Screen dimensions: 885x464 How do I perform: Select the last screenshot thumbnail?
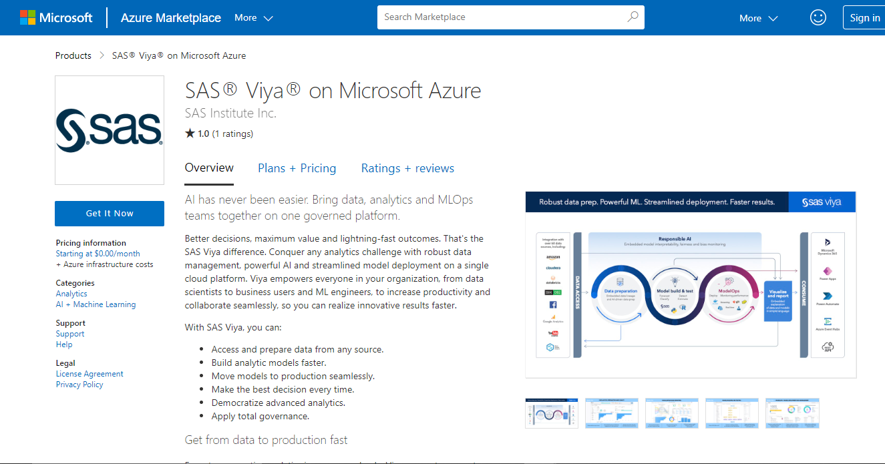point(792,413)
